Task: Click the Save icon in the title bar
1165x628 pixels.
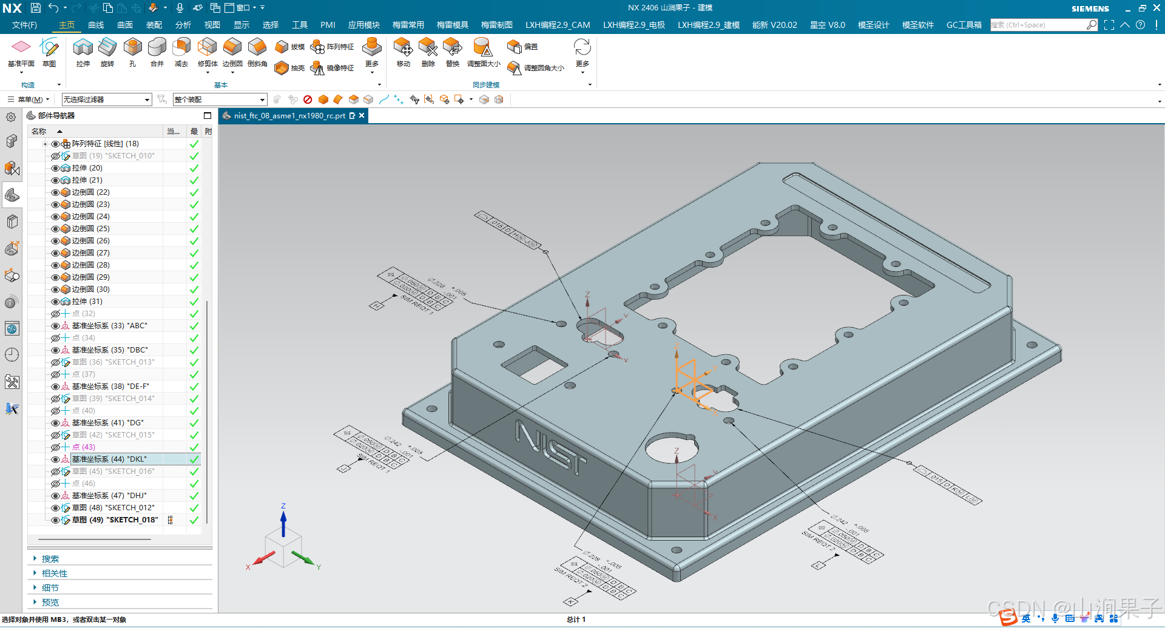Action: pos(36,8)
